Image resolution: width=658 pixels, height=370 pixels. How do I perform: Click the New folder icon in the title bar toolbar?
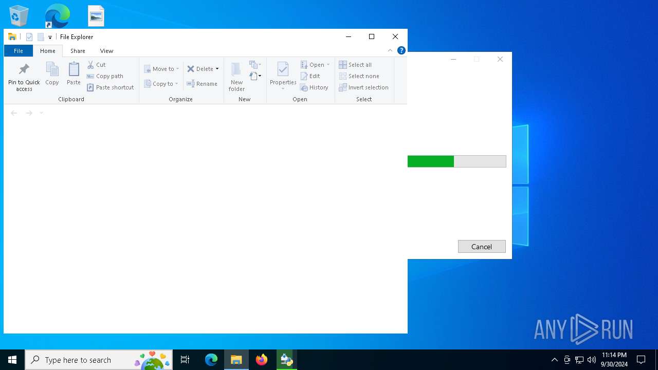pyautogui.click(x=41, y=37)
